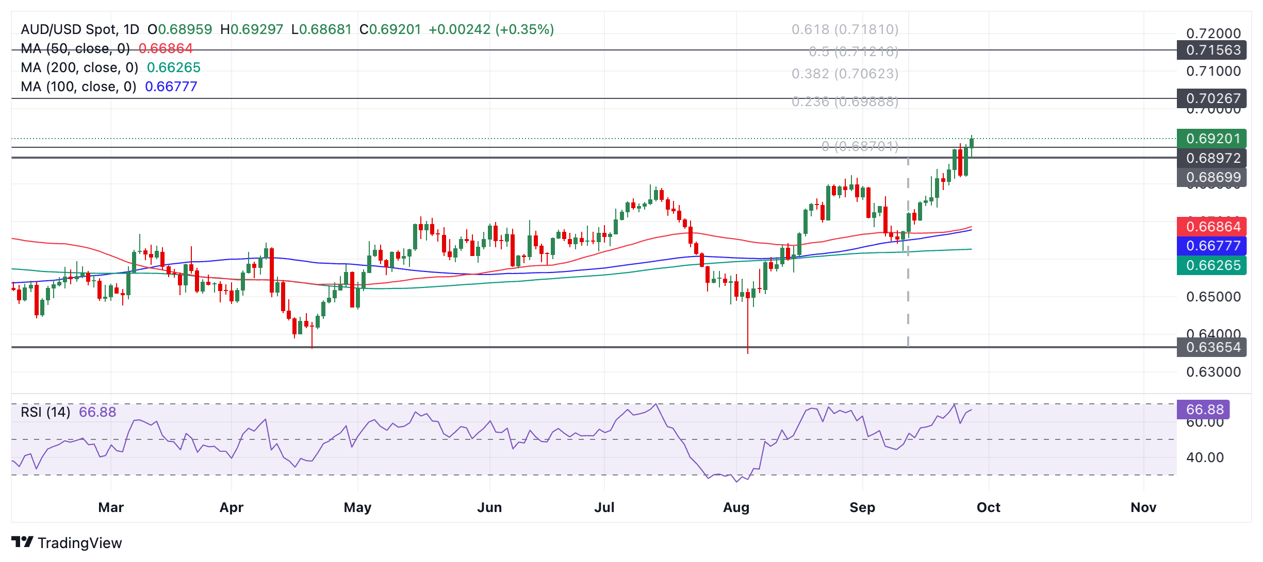This screenshot has height=562, width=1263.
Task: Click the 0.382 (0.70623) Fibonacci level label
Action: coord(845,74)
